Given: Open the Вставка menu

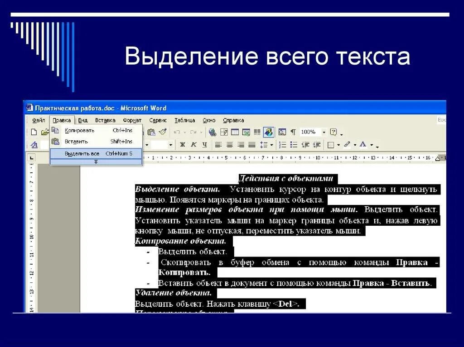Looking at the screenshot, I should [105, 120].
